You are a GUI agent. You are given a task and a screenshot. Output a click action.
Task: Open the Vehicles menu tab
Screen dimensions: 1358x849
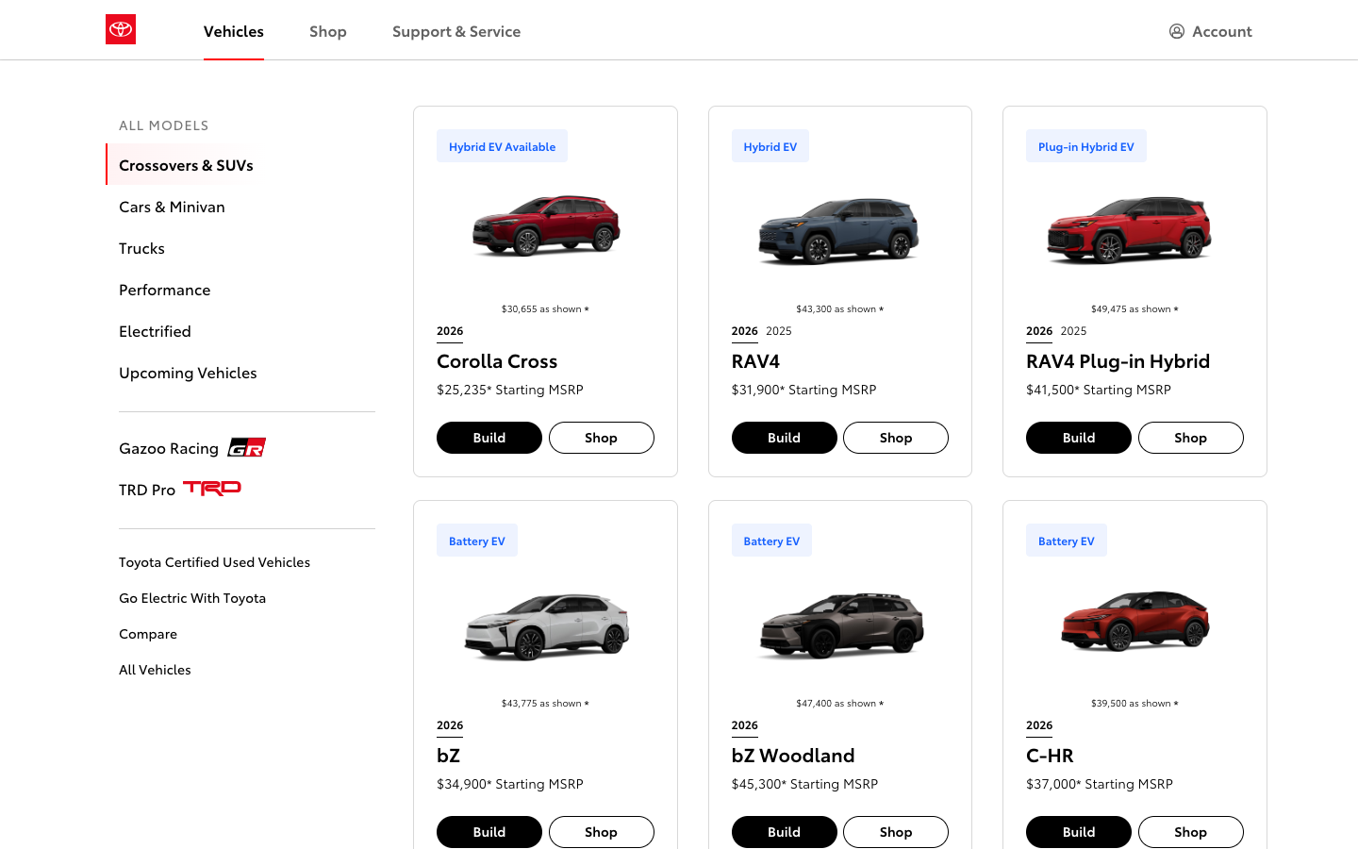coord(234,31)
